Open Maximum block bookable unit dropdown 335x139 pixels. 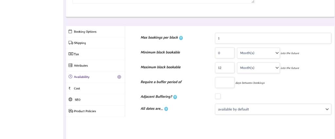tap(258, 68)
